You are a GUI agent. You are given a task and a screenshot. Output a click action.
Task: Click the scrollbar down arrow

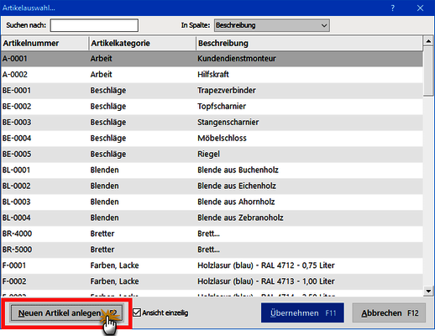click(x=428, y=291)
